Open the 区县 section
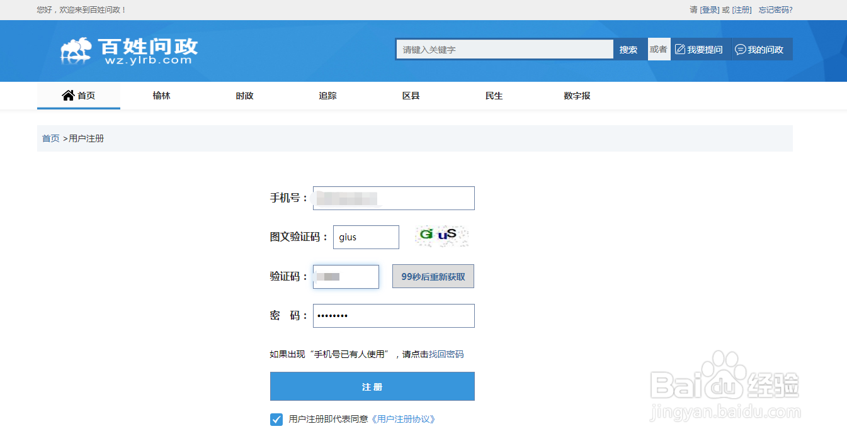Screen dimensions: 847x441 pos(411,96)
